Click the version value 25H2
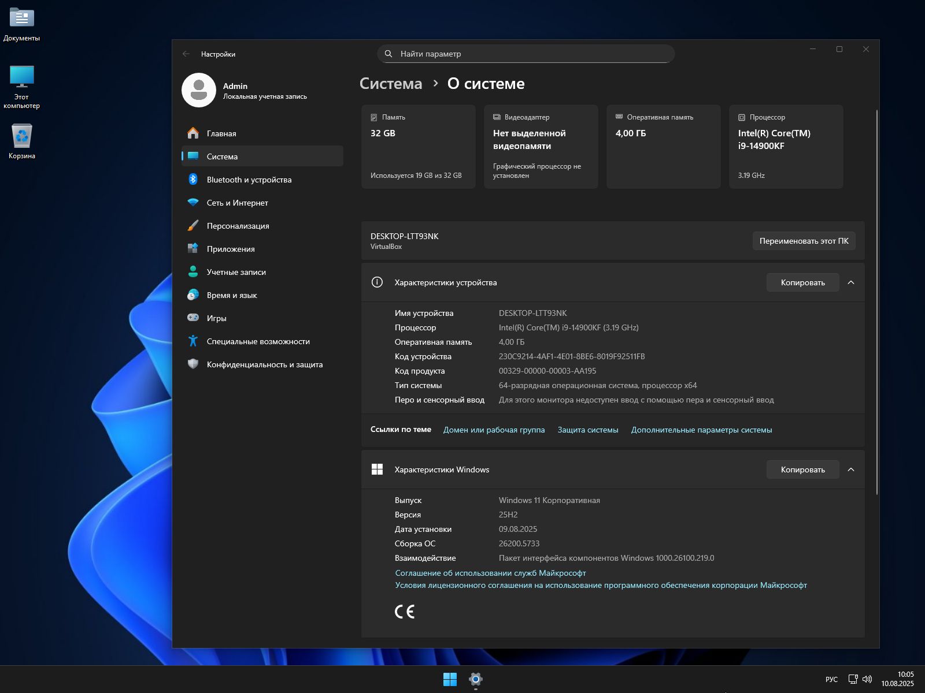The width and height of the screenshot is (925, 693). (x=508, y=515)
